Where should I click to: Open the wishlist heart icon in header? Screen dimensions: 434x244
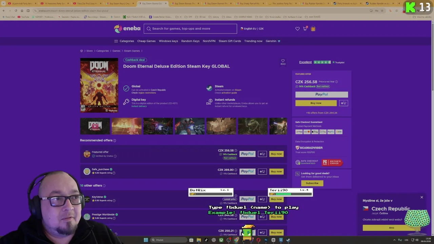(297, 29)
